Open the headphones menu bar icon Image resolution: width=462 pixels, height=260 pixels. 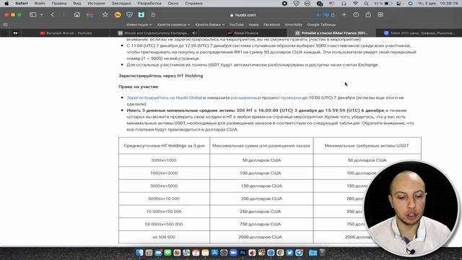coord(344,4)
